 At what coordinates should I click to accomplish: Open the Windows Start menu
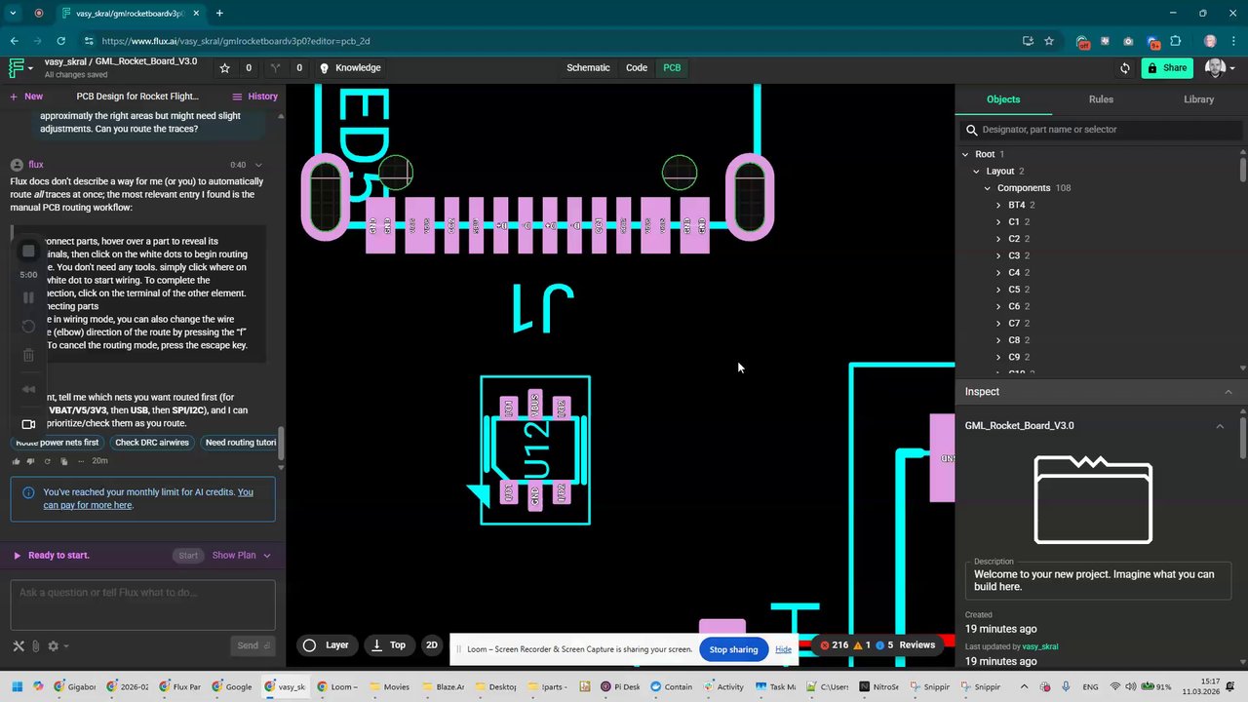pyautogui.click(x=15, y=686)
